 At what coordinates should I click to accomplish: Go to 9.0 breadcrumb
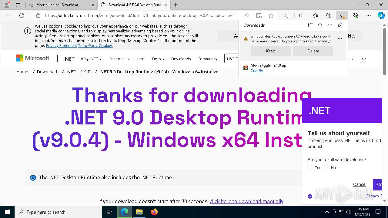point(87,72)
